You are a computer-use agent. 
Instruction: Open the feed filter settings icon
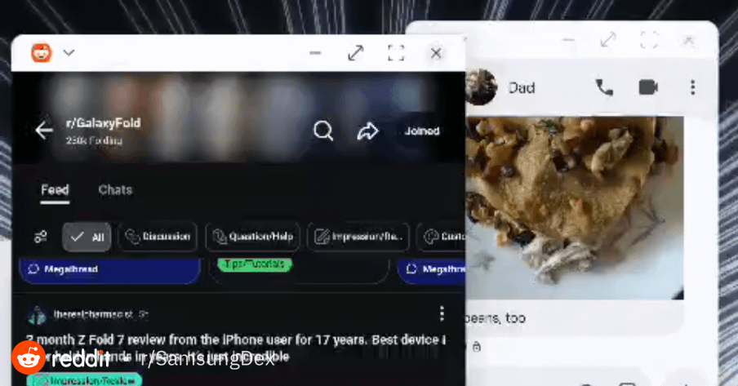click(40, 237)
